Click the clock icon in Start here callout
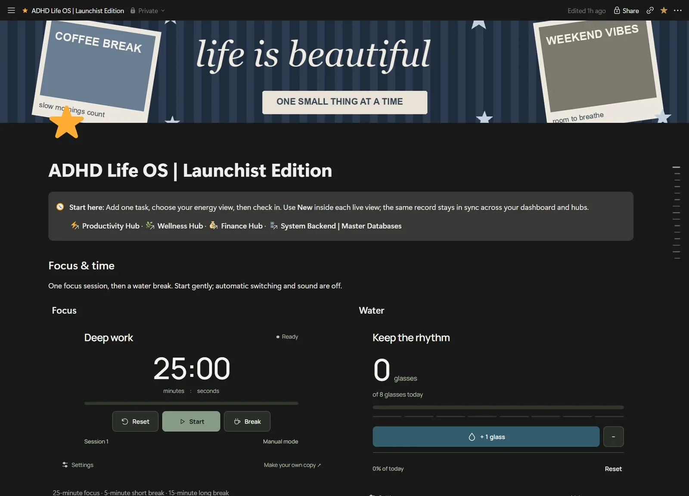This screenshot has height=496, width=689. 60,207
